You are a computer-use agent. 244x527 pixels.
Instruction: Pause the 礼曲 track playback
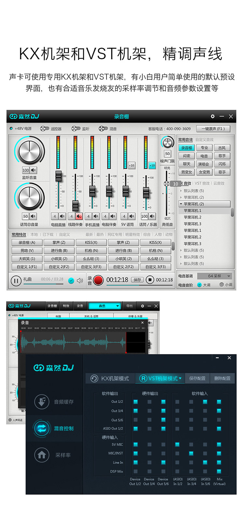(x=16, y=280)
